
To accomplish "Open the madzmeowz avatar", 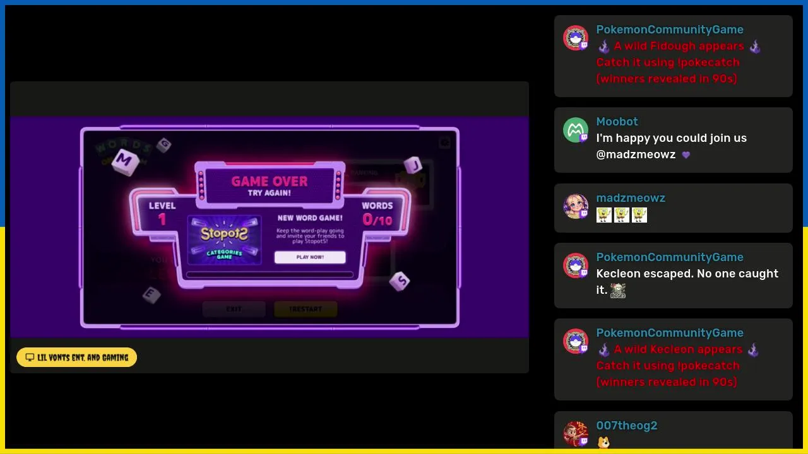I will pyautogui.click(x=576, y=207).
